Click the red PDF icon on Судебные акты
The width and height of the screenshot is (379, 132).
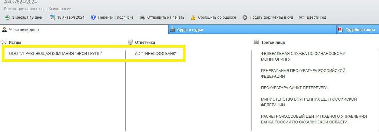tap(340, 30)
